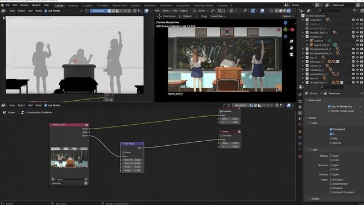Open the viewport Options dropdown
This screenshot has width=364, height=205.
click(288, 17)
